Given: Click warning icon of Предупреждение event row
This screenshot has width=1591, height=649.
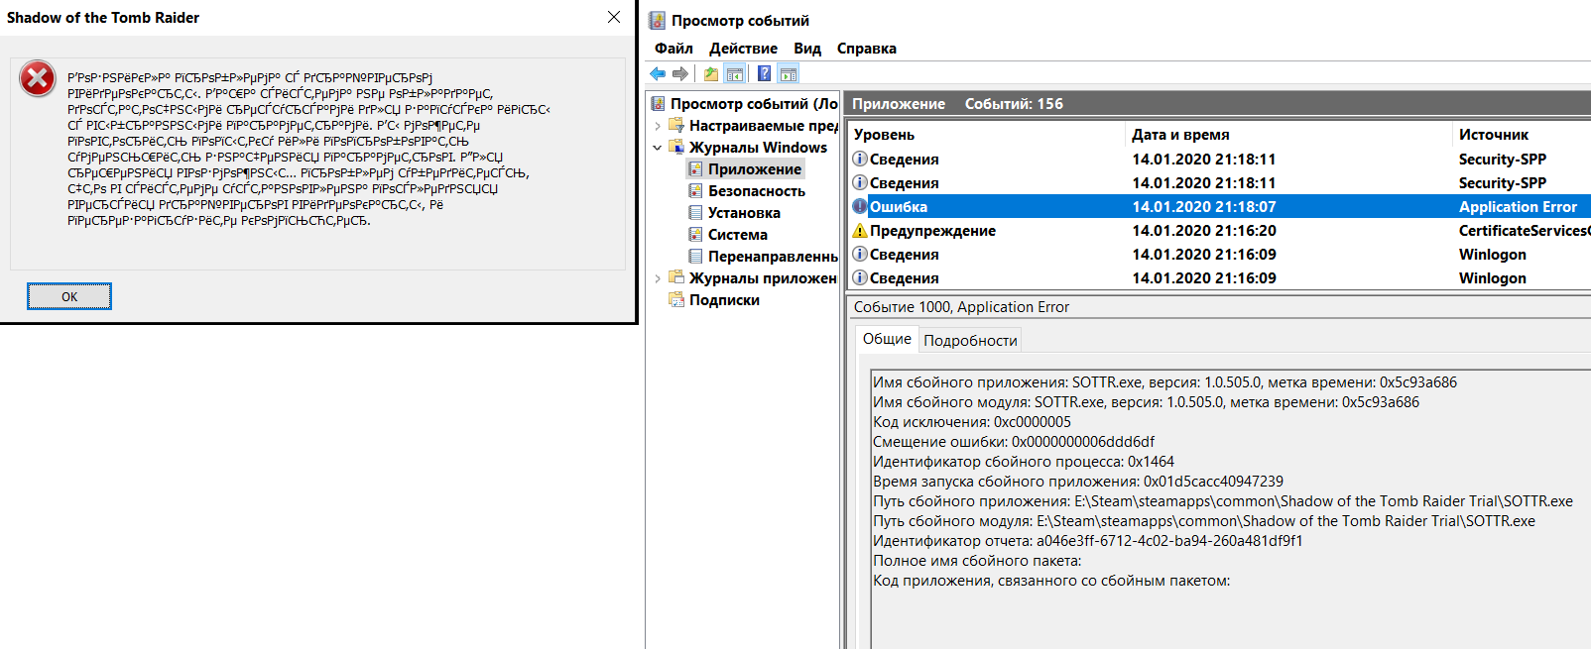Looking at the screenshot, I should click(x=860, y=231).
